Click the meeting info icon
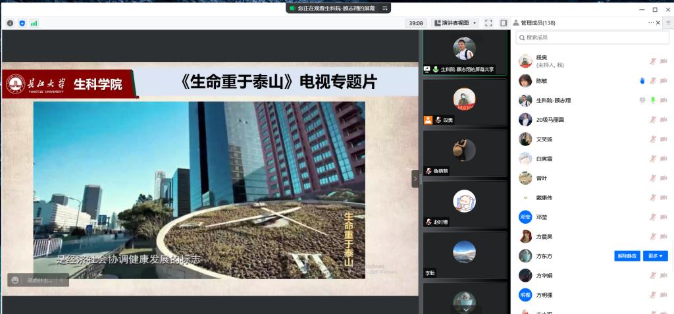 point(10,23)
